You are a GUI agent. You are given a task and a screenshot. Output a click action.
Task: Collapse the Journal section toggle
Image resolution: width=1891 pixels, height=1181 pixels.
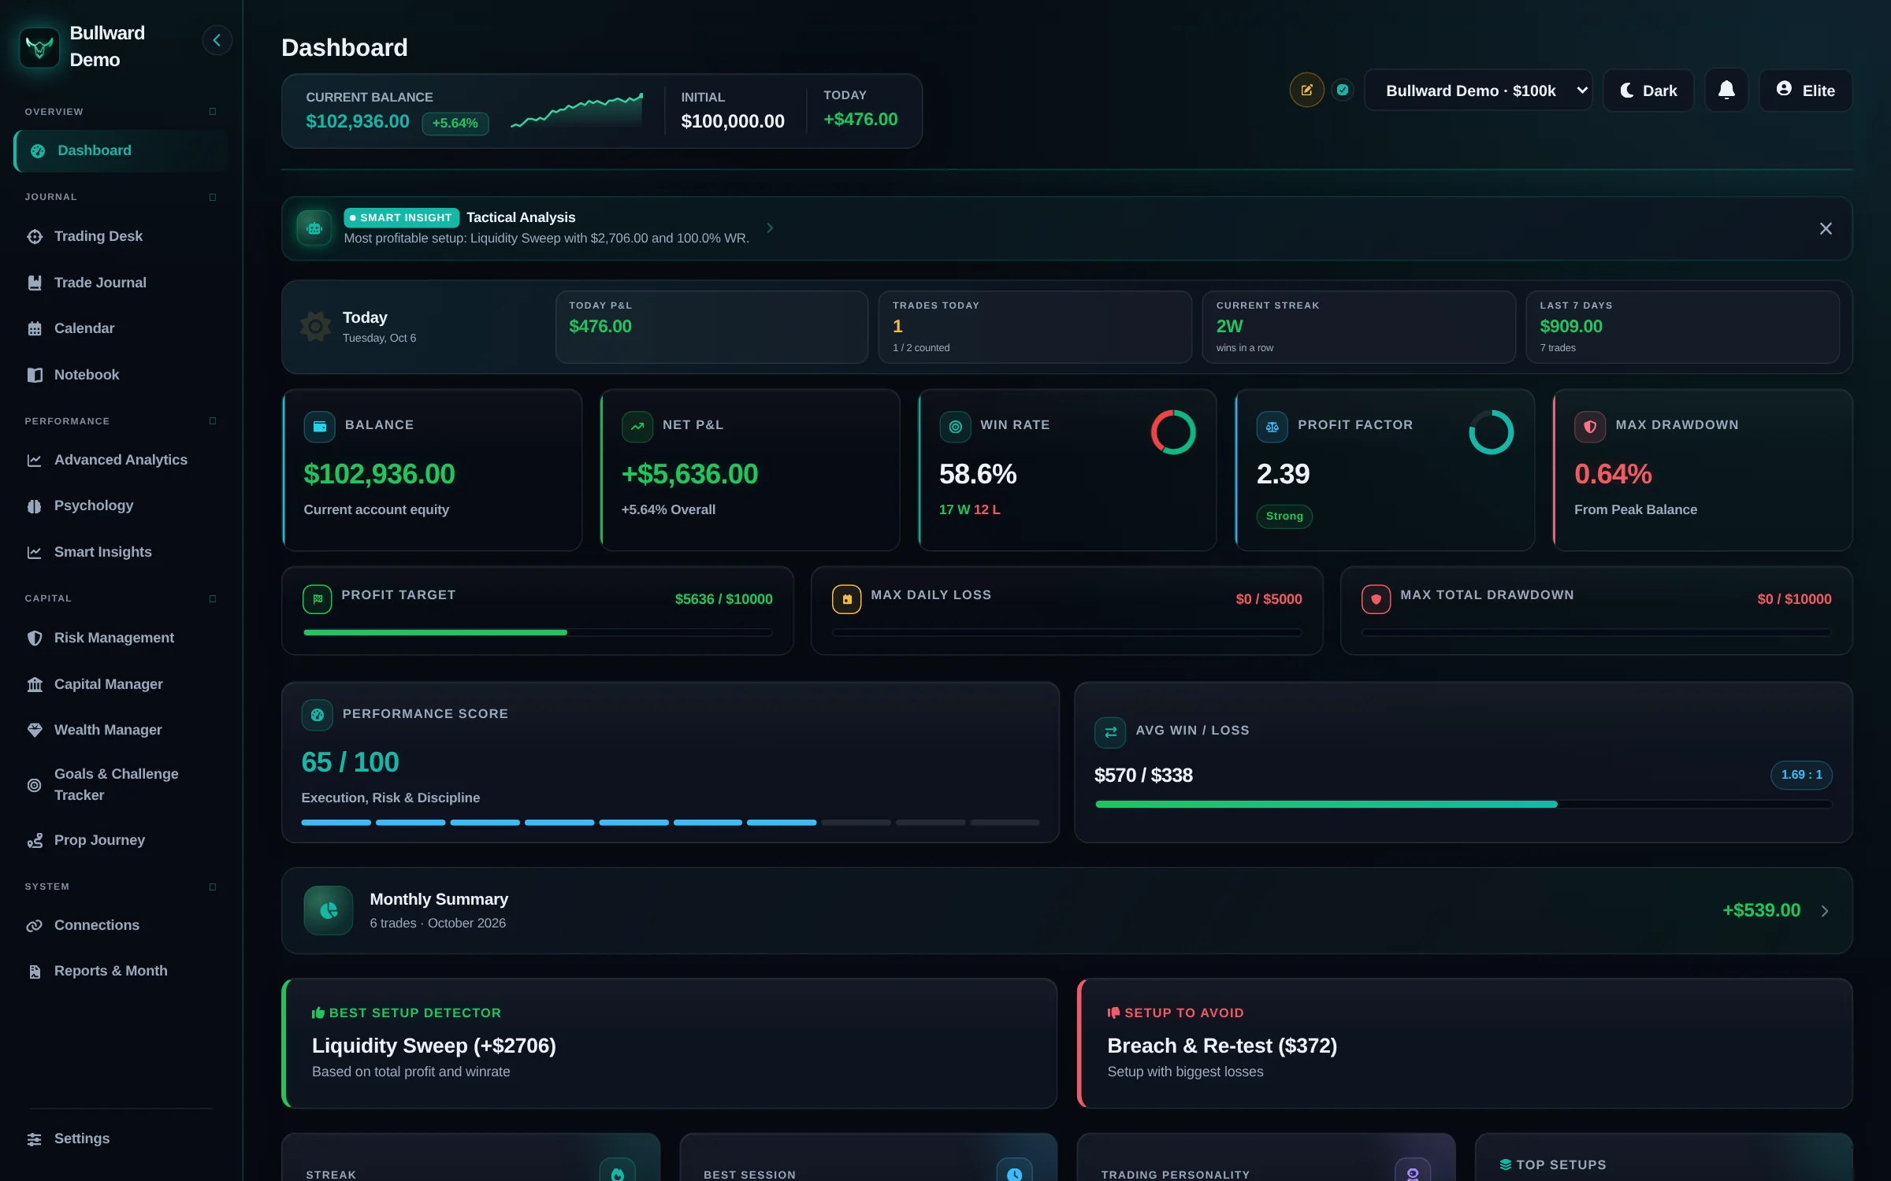[213, 197]
